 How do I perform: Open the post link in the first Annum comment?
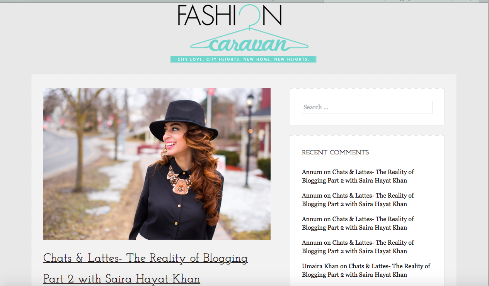358,176
